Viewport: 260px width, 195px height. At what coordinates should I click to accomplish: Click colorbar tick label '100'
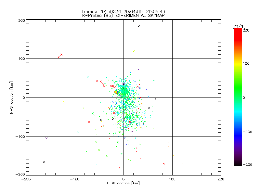pos(246,63)
